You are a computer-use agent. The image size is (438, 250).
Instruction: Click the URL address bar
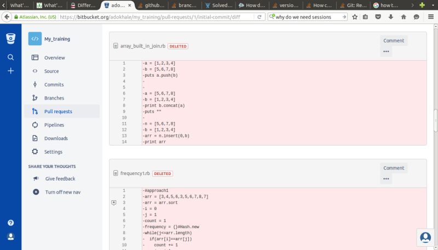pyautogui.click(x=157, y=17)
